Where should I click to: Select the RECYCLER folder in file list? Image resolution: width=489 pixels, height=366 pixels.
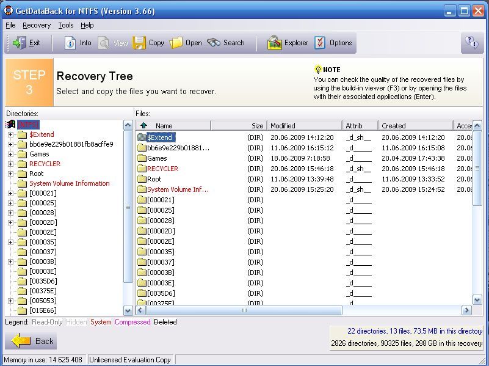[x=162, y=169]
